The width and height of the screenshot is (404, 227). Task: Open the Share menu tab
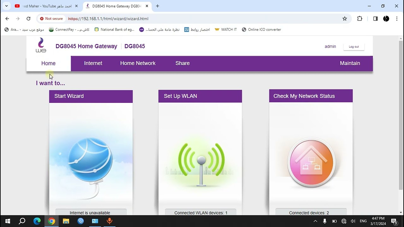point(182,63)
